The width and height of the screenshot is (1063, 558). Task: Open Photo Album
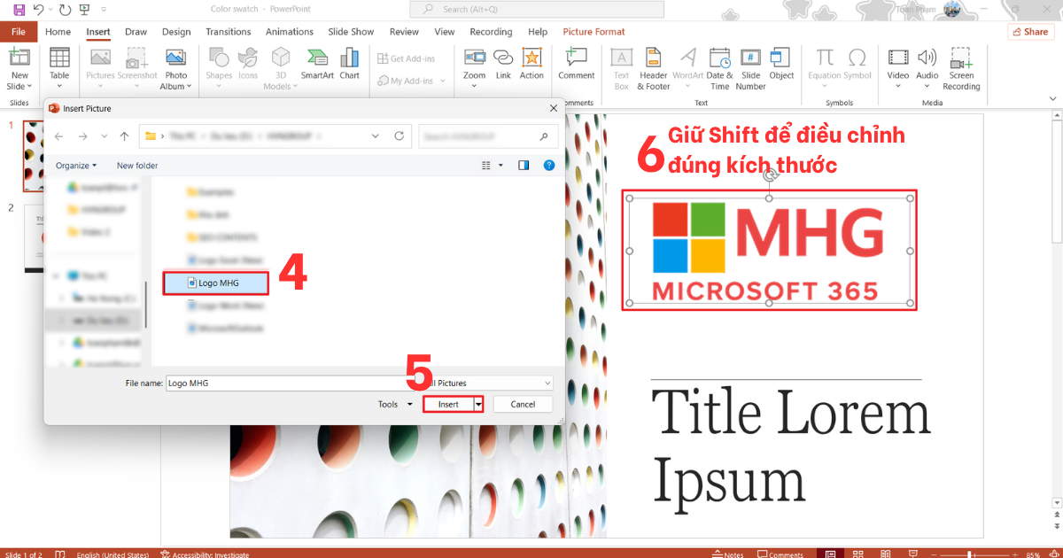click(x=175, y=69)
